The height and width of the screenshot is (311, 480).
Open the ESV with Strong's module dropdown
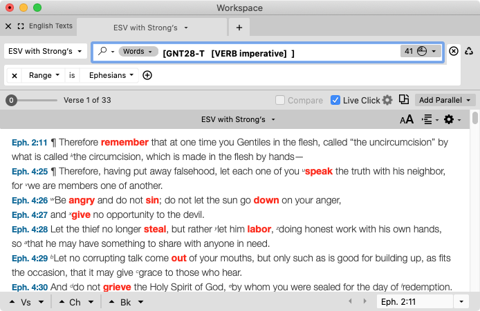pyautogui.click(x=45, y=52)
